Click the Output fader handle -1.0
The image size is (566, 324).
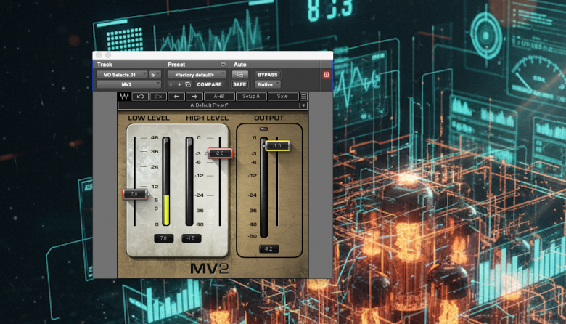coord(277,146)
